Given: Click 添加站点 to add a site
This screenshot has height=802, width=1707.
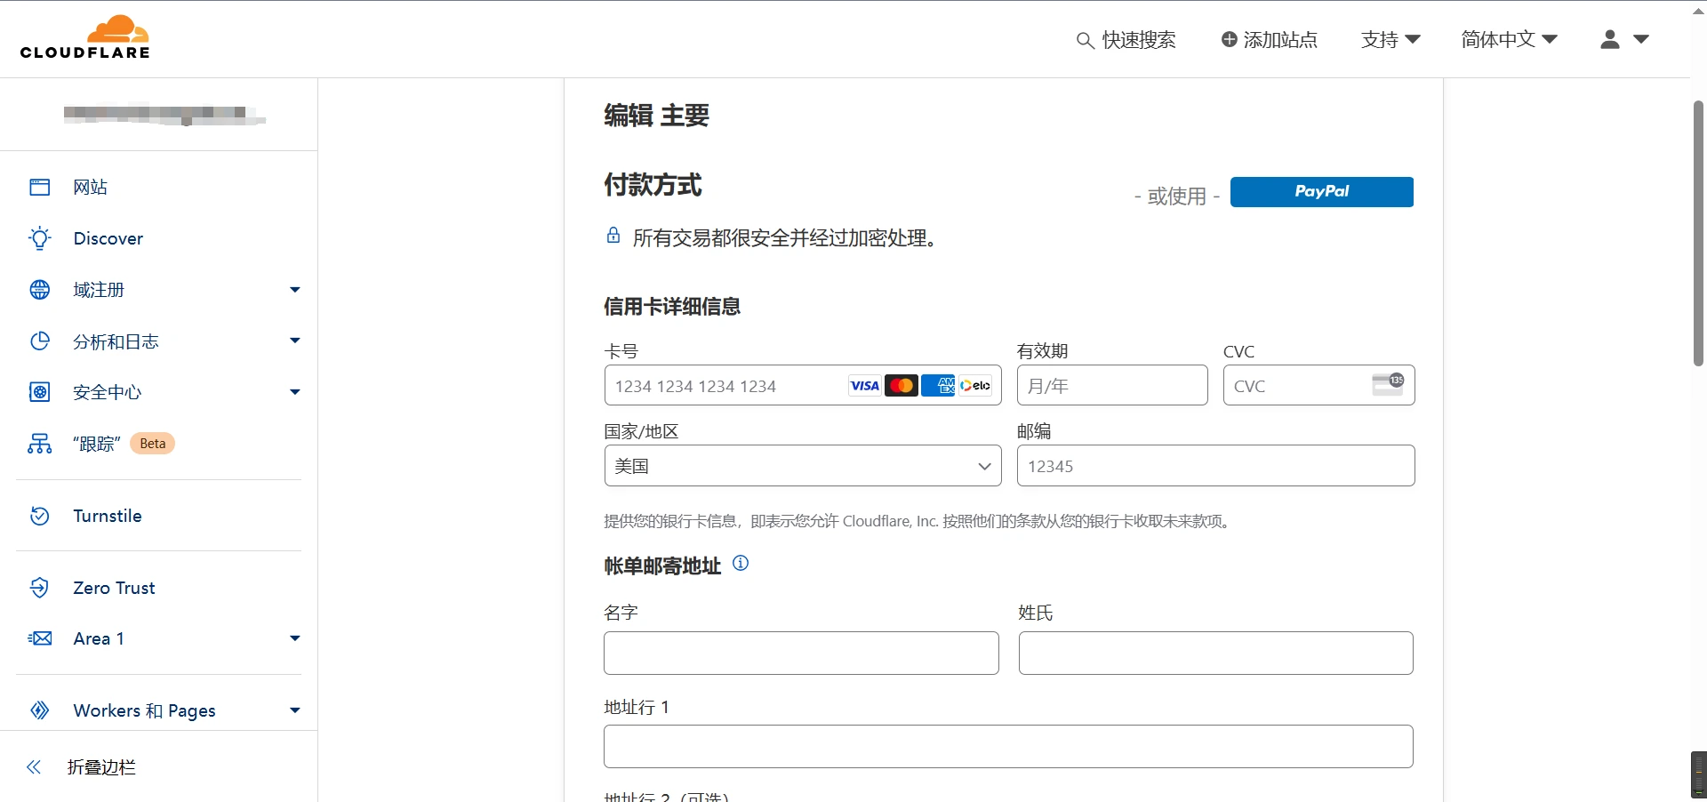Looking at the screenshot, I should point(1269,39).
